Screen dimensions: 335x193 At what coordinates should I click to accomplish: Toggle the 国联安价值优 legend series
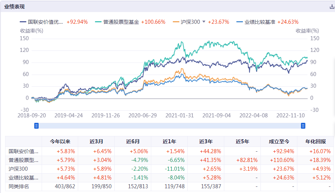[45, 22]
